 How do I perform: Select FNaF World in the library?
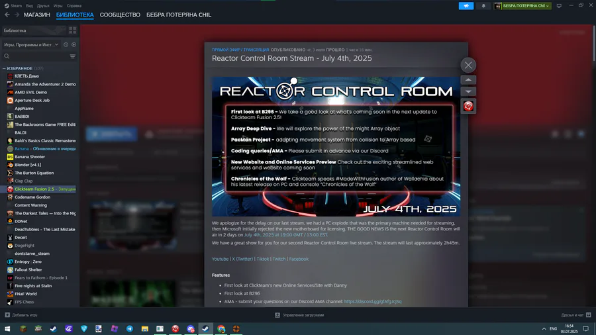click(x=26, y=294)
